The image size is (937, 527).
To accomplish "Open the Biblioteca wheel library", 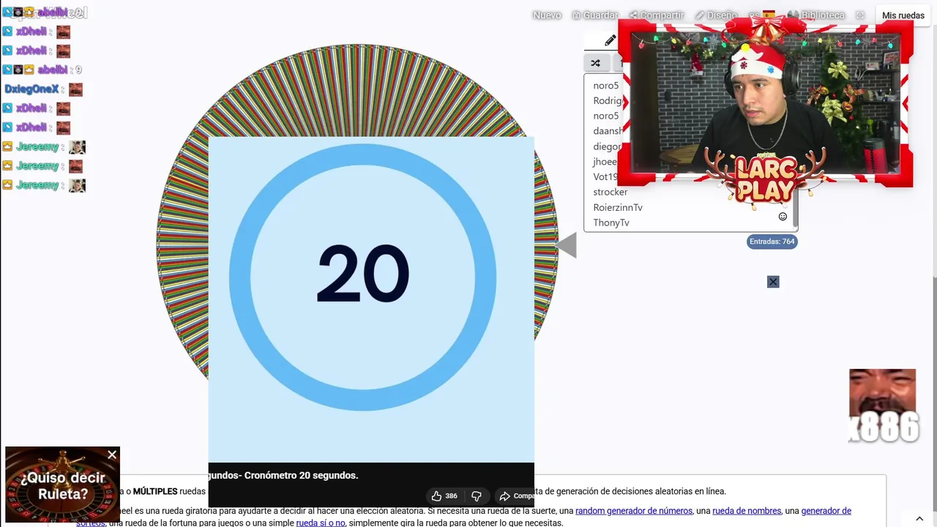I will tap(816, 15).
